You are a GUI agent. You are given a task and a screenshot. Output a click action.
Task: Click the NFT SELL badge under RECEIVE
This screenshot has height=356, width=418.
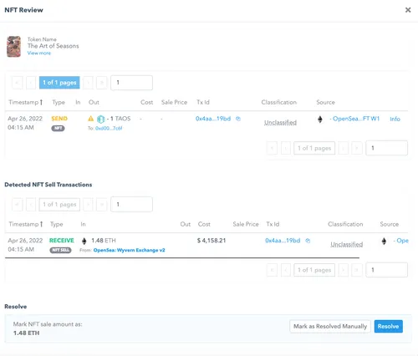(x=60, y=250)
